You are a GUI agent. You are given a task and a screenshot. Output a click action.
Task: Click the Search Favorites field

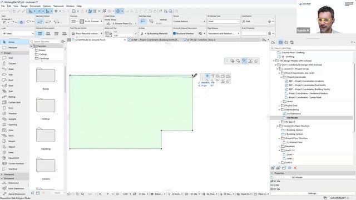tap(45, 42)
